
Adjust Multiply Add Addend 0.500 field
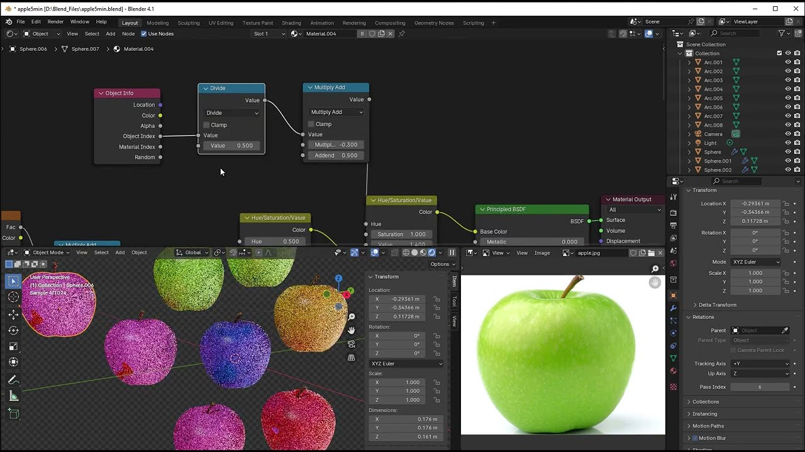336,156
